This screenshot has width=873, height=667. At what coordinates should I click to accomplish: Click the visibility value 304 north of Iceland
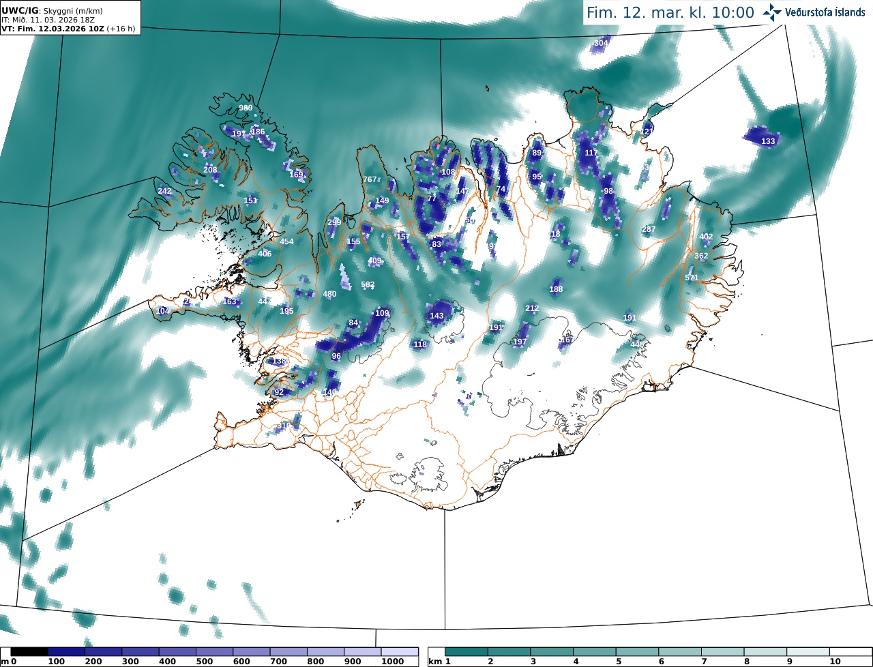601,43
